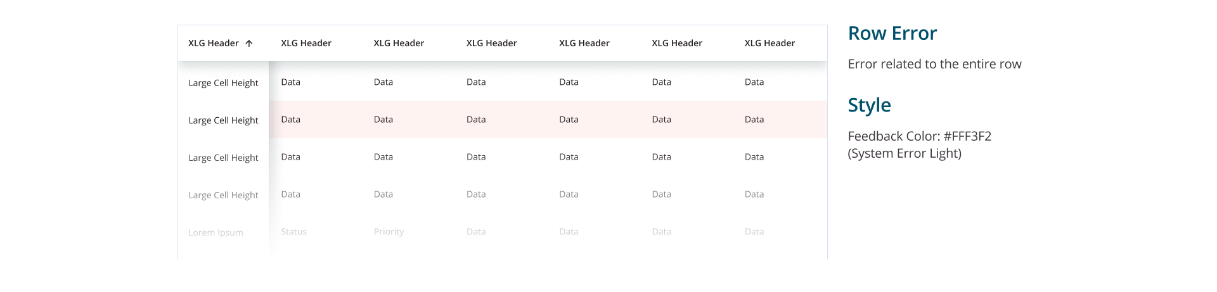Click the Priority cell in faded row
The image size is (1217, 292).
tap(389, 232)
